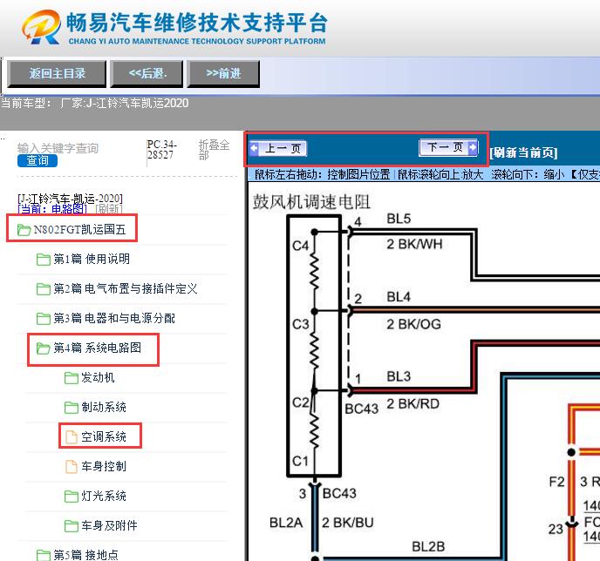
Task: Expand 第5篇 接地点 folder
Action: click(85, 555)
